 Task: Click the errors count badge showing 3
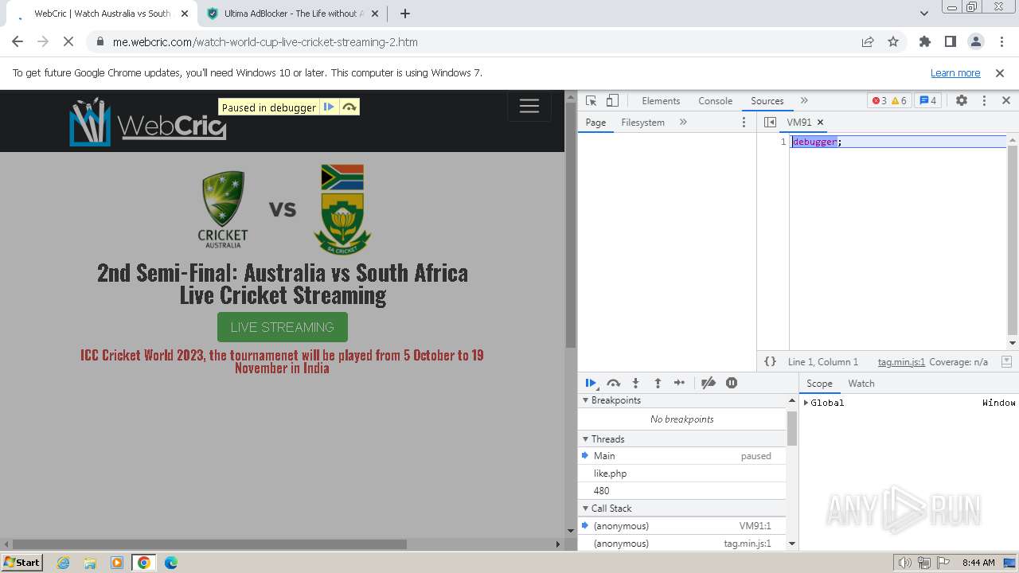click(x=879, y=100)
